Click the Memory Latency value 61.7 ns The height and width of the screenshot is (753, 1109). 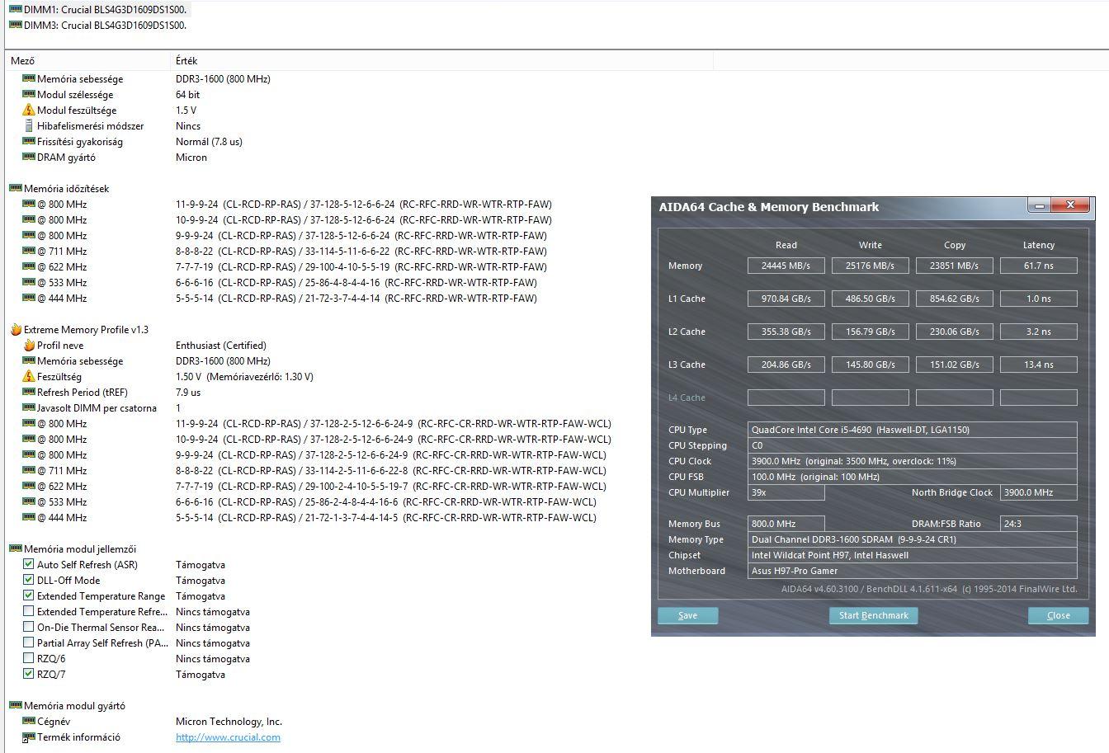pos(1039,266)
